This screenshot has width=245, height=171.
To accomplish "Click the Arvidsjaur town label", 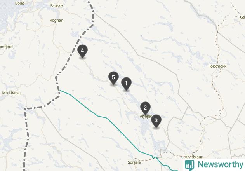I will (x=194, y=157).
